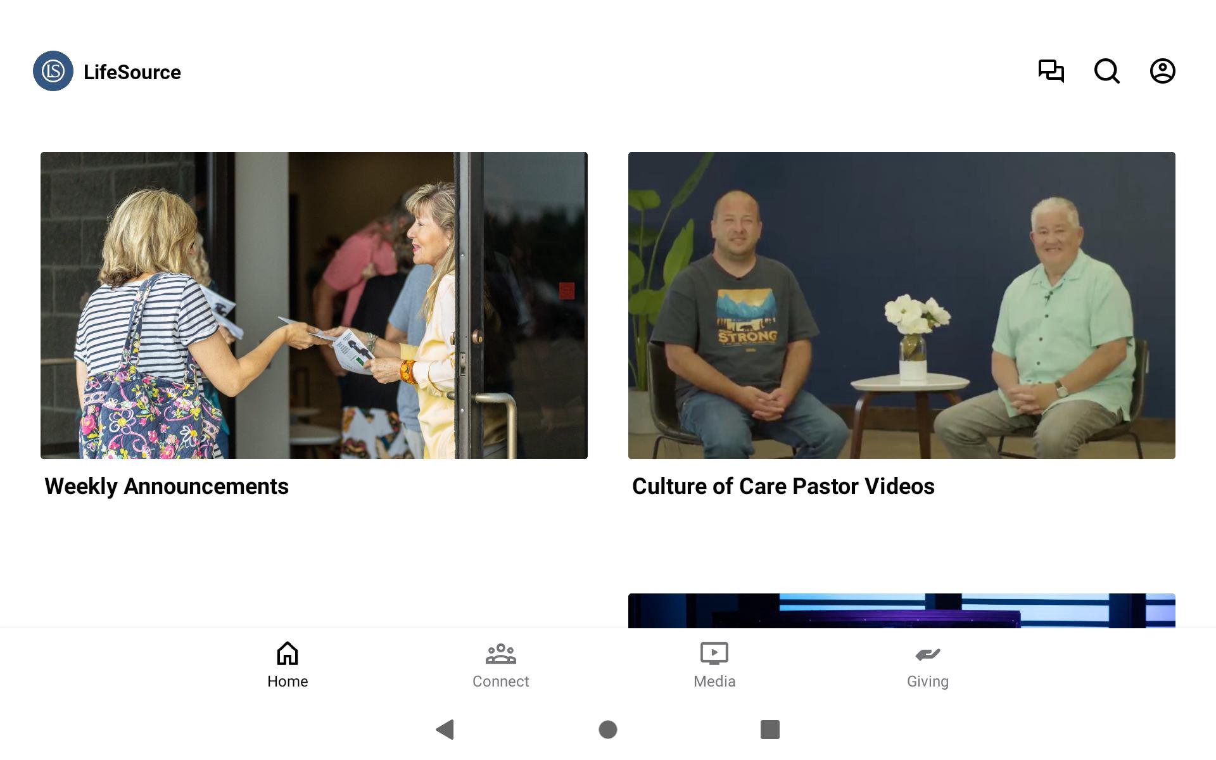Tap the Home house icon
1216x760 pixels.
288,653
